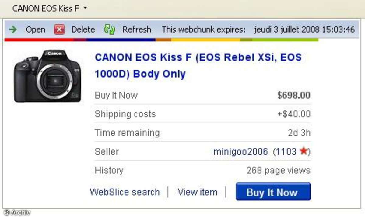Viewport: 365px width, 219px height.
Task: Follow the View item link
Action: tap(197, 192)
